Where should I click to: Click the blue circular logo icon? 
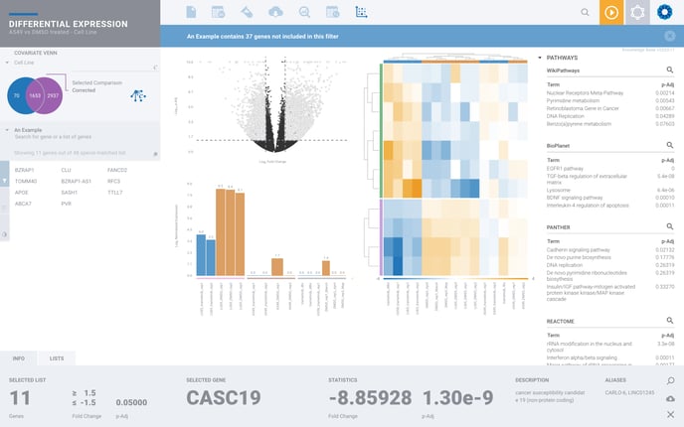click(664, 12)
